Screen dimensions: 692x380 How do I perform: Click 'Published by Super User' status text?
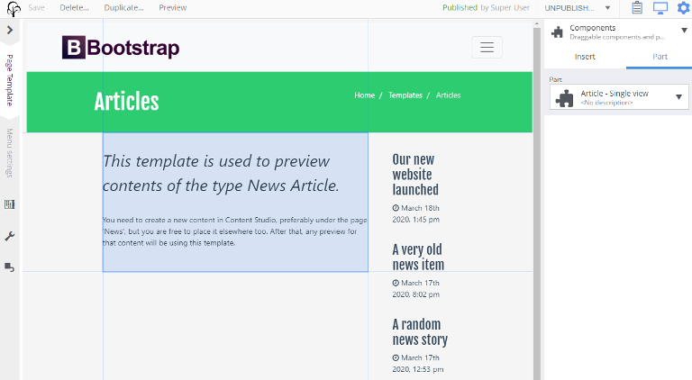point(486,7)
